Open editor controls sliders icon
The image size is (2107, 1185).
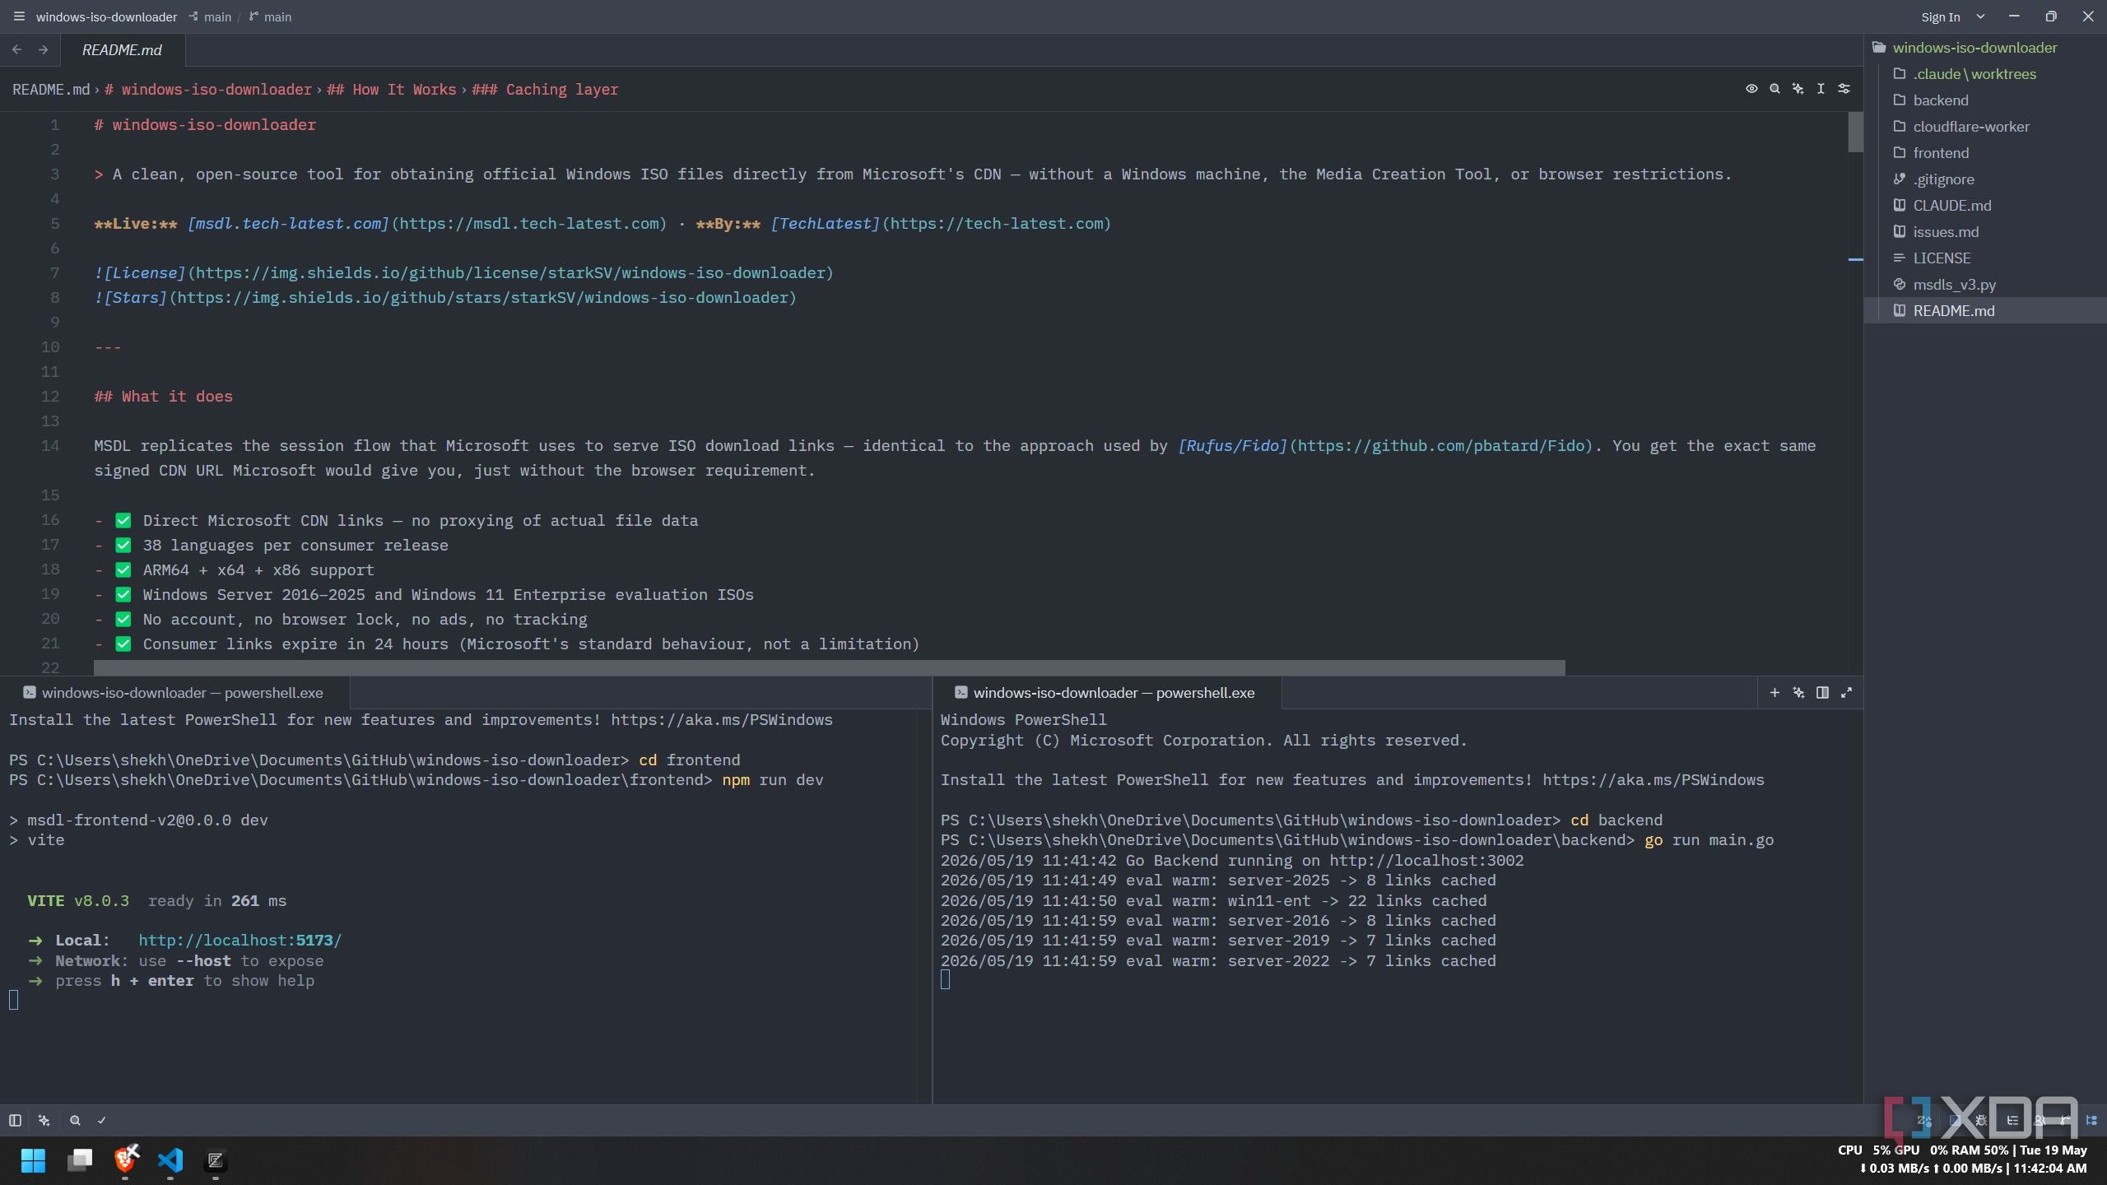tap(1844, 89)
